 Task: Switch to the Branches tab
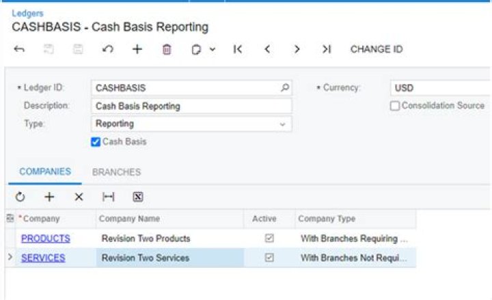click(x=116, y=172)
